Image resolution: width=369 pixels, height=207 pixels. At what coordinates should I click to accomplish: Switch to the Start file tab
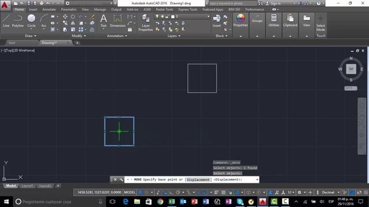pos(12,43)
